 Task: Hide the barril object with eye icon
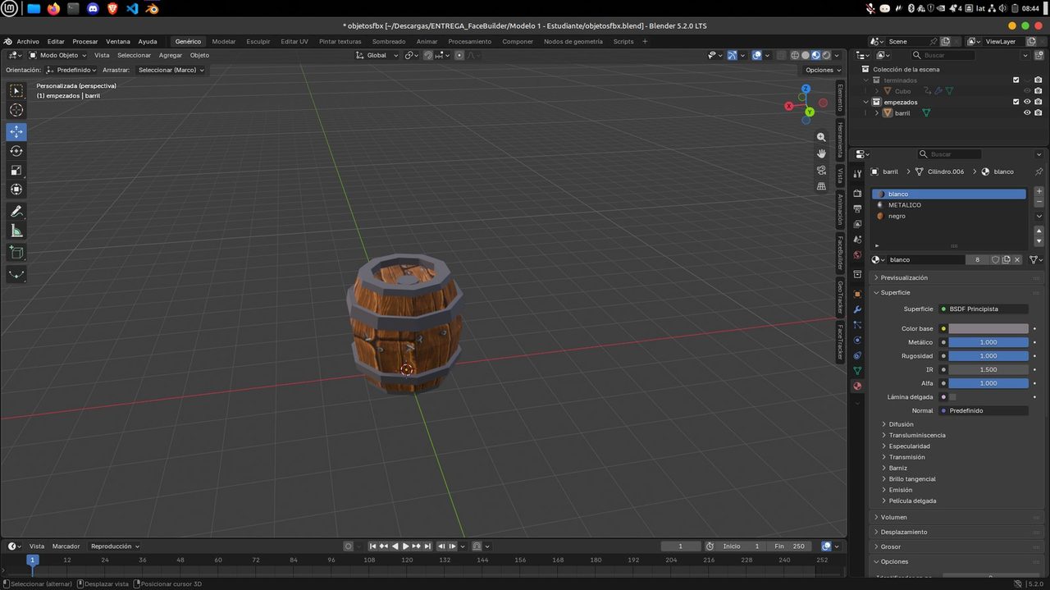click(1027, 113)
